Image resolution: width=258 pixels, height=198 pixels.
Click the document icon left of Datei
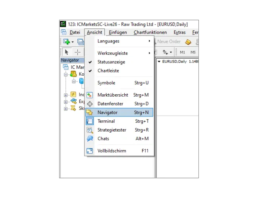[x=64, y=32]
